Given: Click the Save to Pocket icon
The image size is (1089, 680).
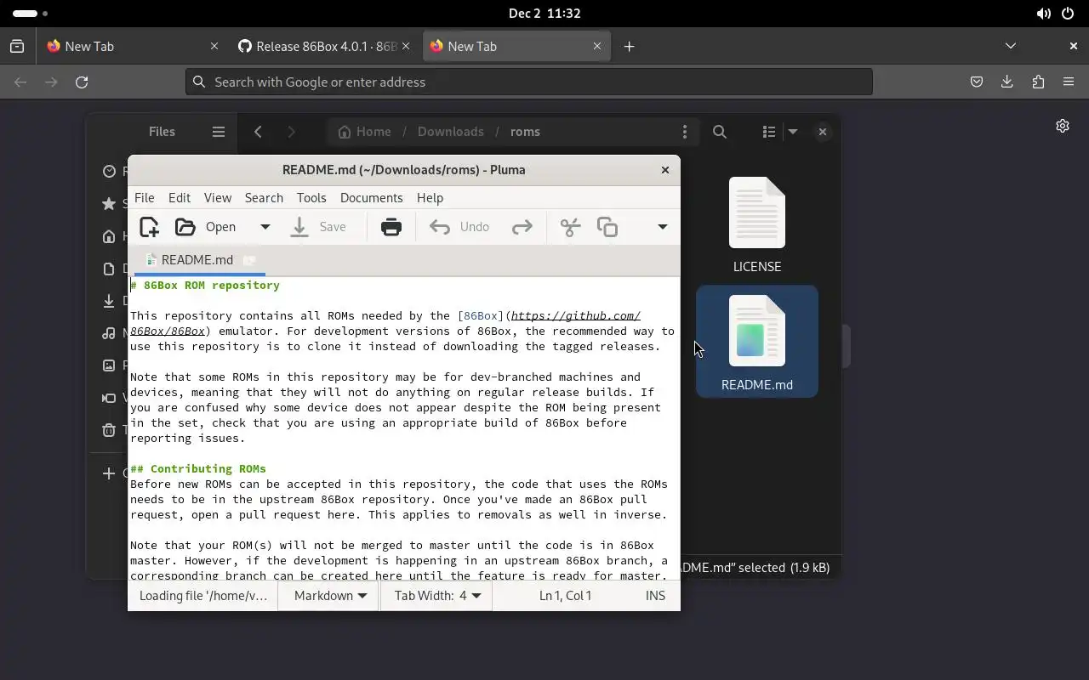Looking at the screenshot, I should [x=977, y=82].
